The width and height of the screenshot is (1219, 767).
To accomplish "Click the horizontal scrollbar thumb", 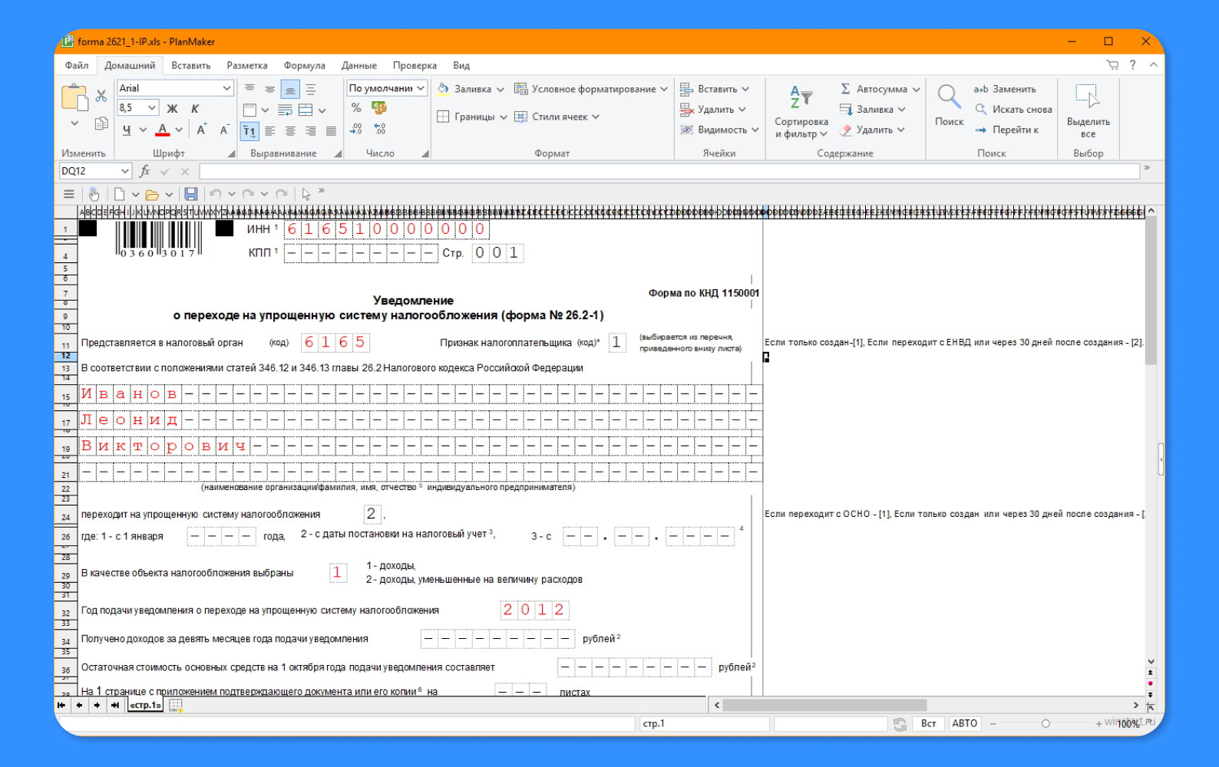I will (x=824, y=705).
